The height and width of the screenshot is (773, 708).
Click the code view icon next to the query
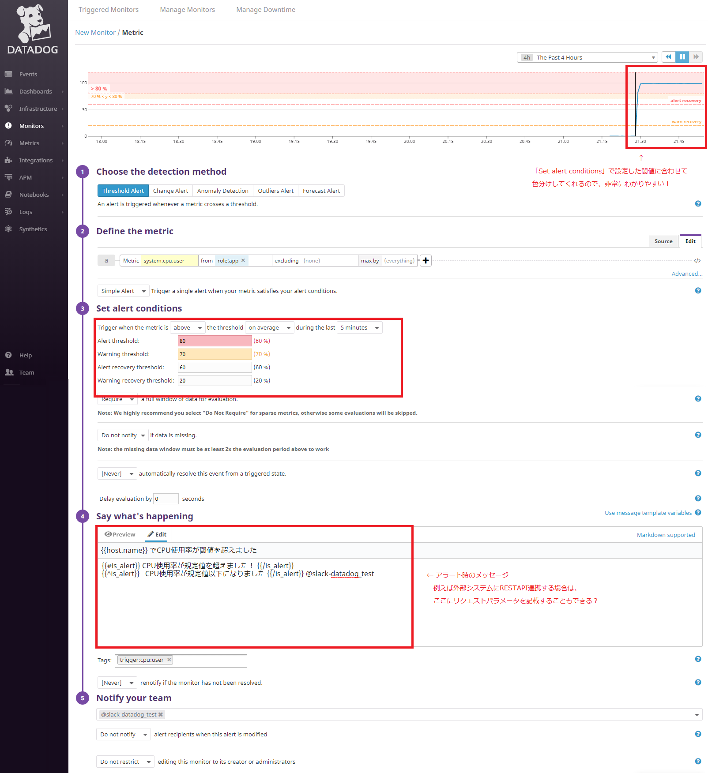click(x=697, y=260)
